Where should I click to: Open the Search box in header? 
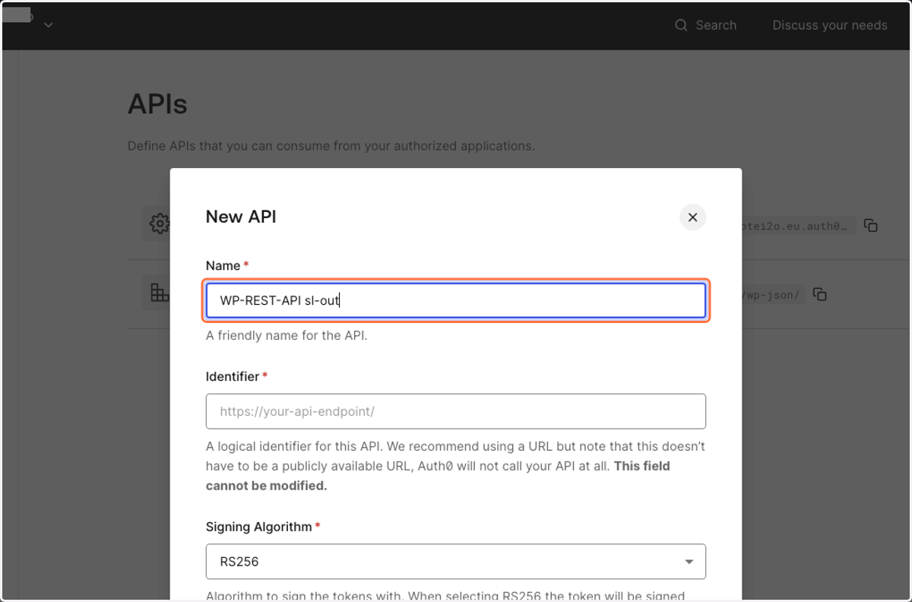coord(706,25)
